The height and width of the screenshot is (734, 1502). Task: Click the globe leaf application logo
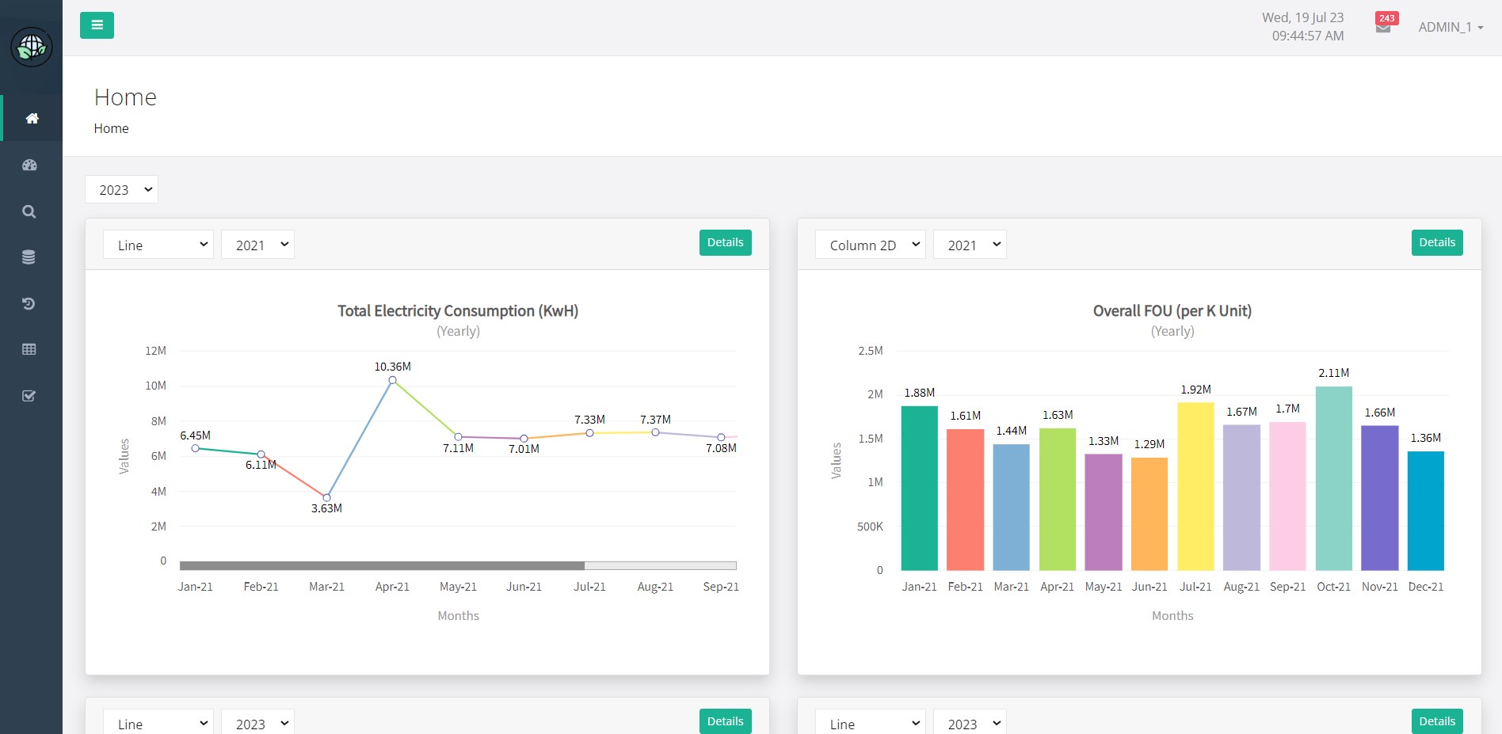[32, 48]
